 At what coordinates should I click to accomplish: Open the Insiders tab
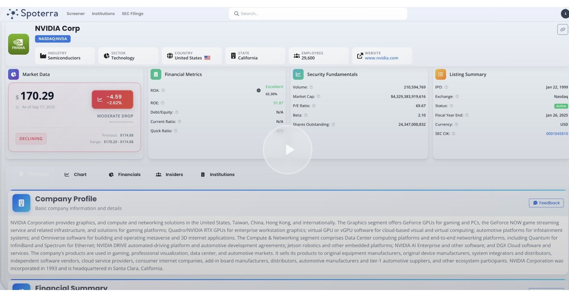coord(169,174)
